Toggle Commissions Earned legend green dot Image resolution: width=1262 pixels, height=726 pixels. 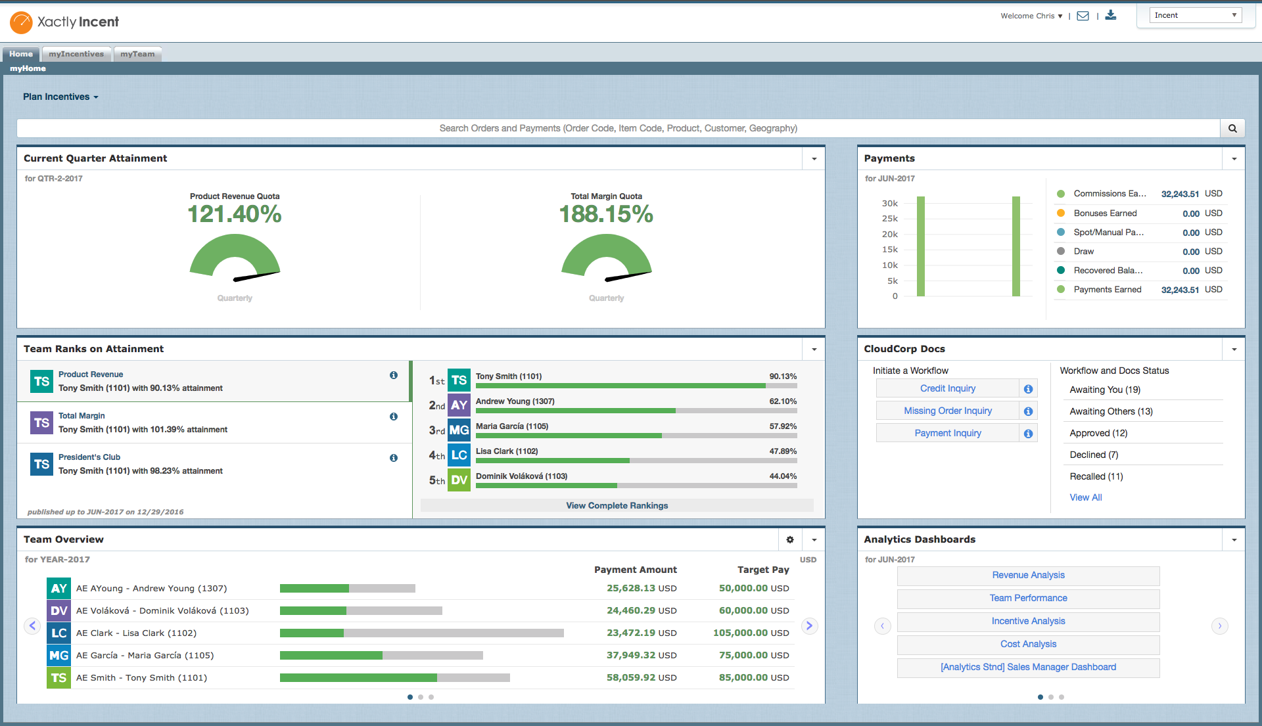pos(1060,194)
